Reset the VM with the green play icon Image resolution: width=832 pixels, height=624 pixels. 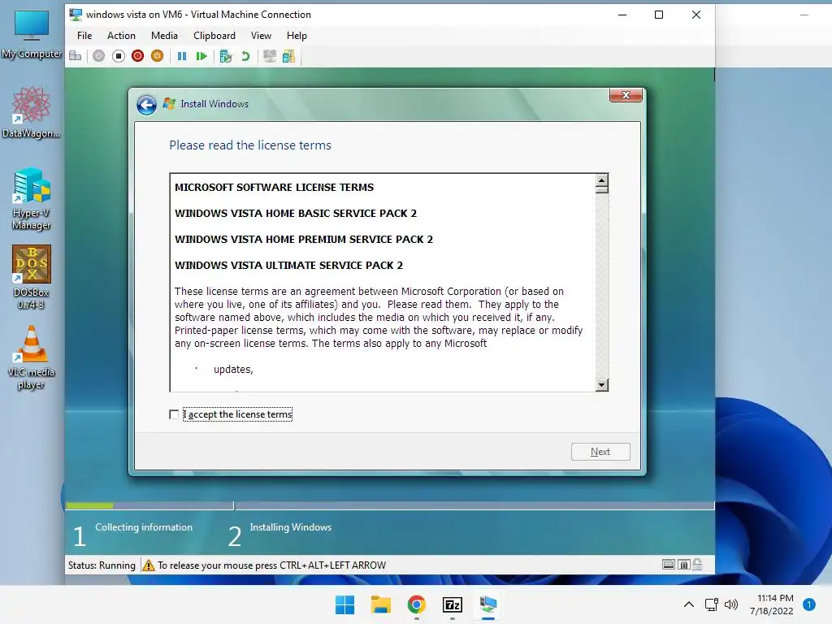point(201,56)
